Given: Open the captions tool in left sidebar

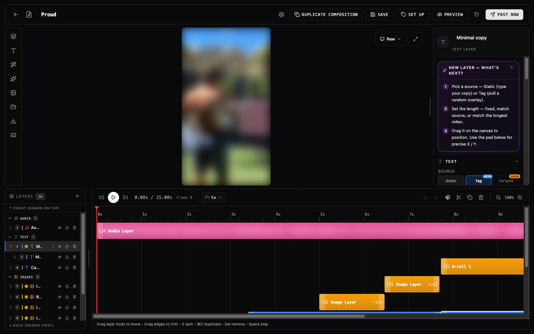Looking at the screenshot, I should pos(13,135).
